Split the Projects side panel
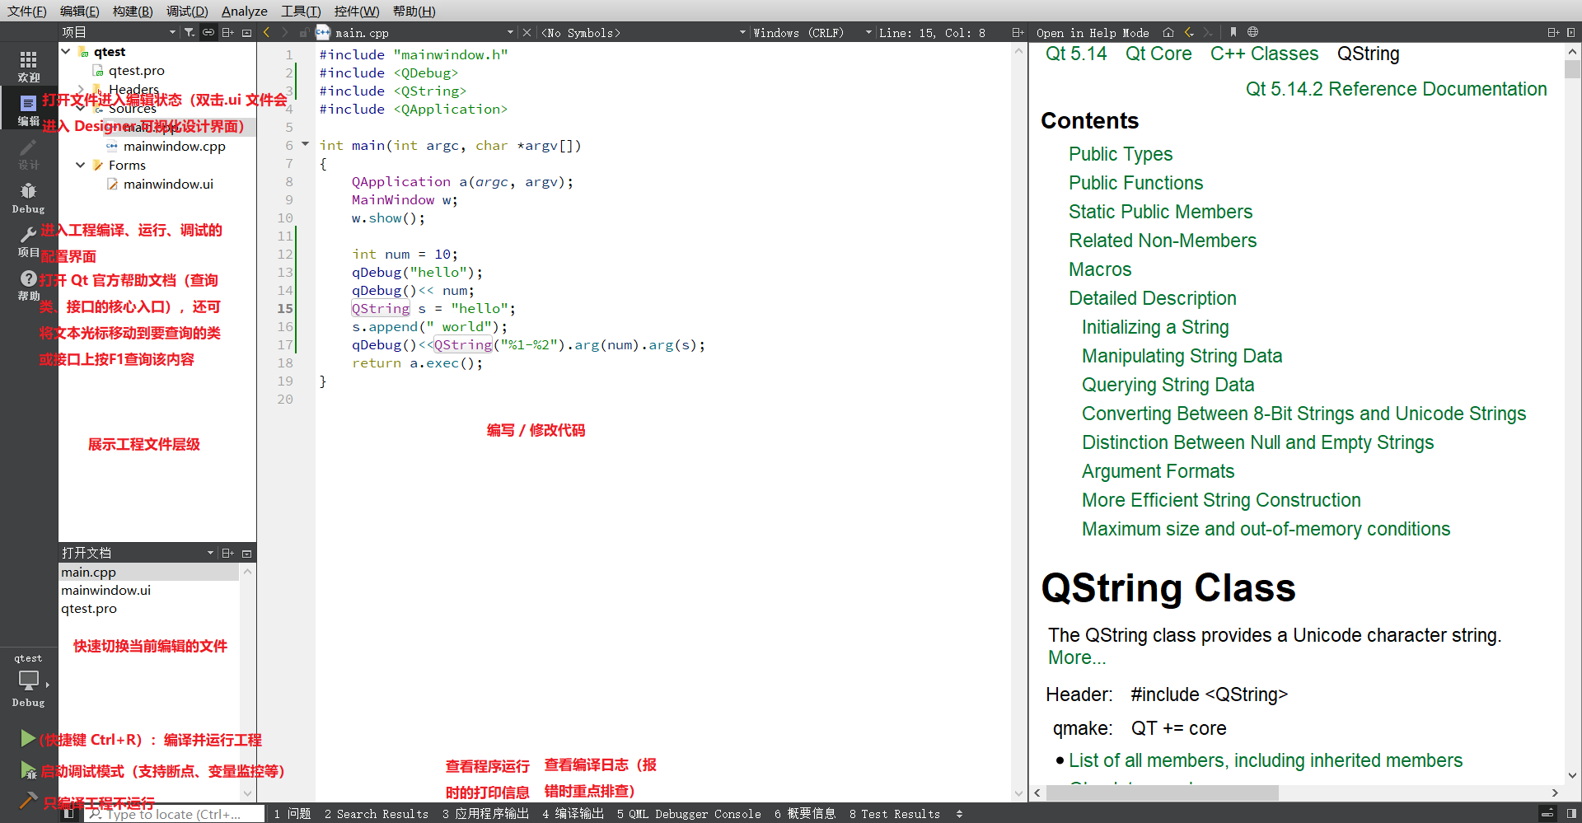1582x823 pixels. tap(228, 32)
